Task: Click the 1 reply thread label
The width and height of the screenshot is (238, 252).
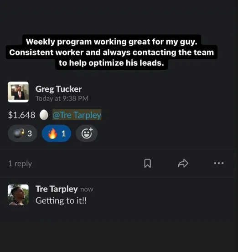Action: tap(20, 164)
